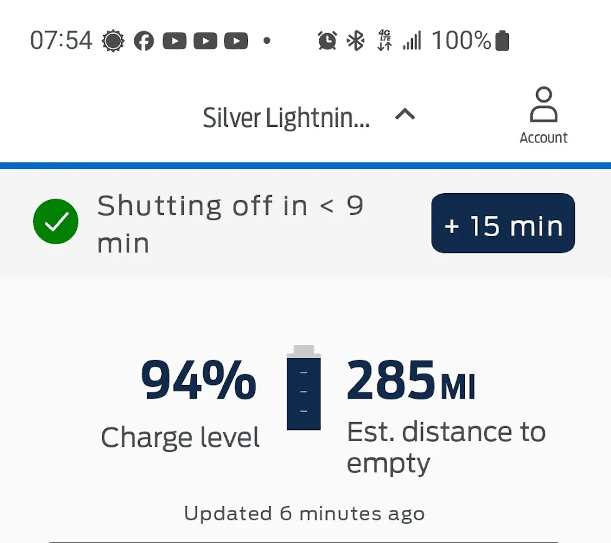This screenshot has height=543, width=611.
Task: Tap the Updated 6 minutes ago text
Action: [x=304, y=514]
